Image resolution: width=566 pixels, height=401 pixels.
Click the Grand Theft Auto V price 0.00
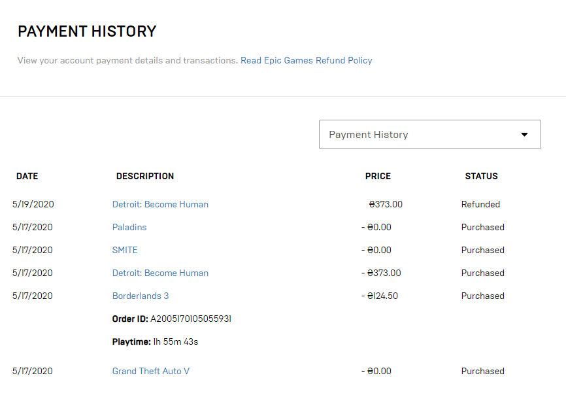click(x=376, y=371)
